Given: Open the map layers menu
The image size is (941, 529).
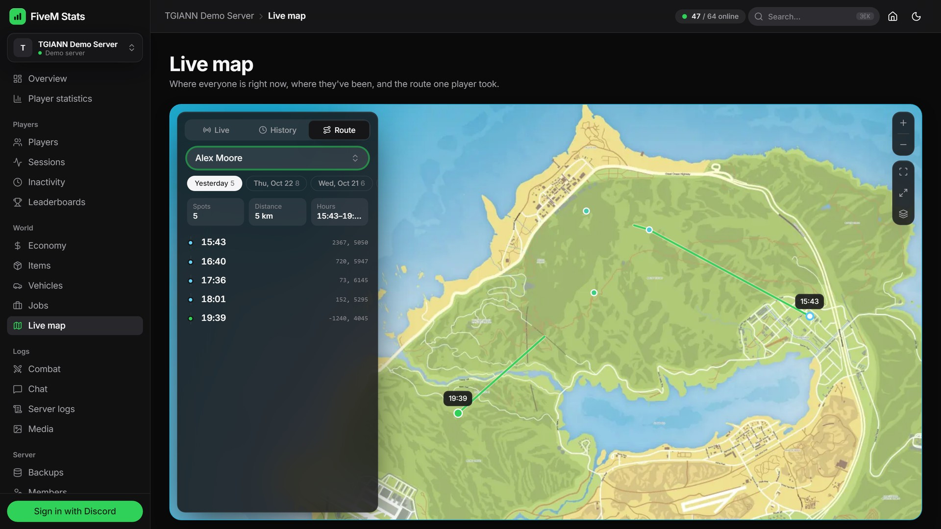Looking at the screenshot, I should [903, 214].
